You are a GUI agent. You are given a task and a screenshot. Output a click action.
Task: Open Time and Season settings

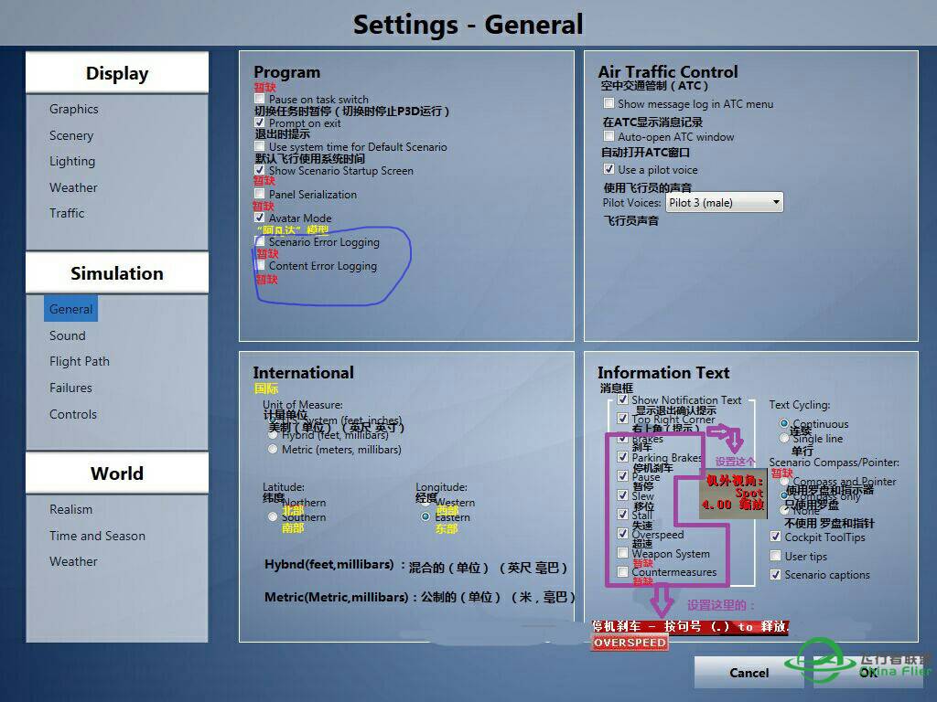97,536
